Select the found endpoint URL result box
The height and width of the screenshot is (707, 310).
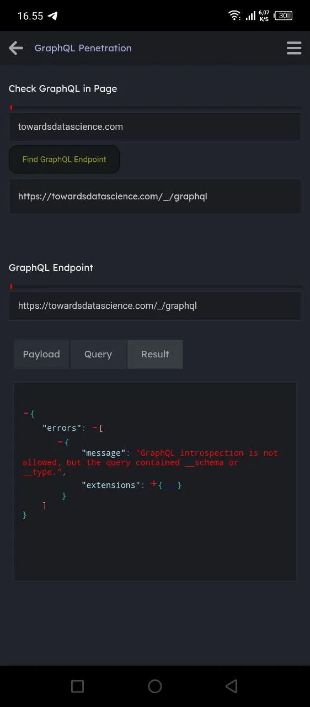point(155,196)
